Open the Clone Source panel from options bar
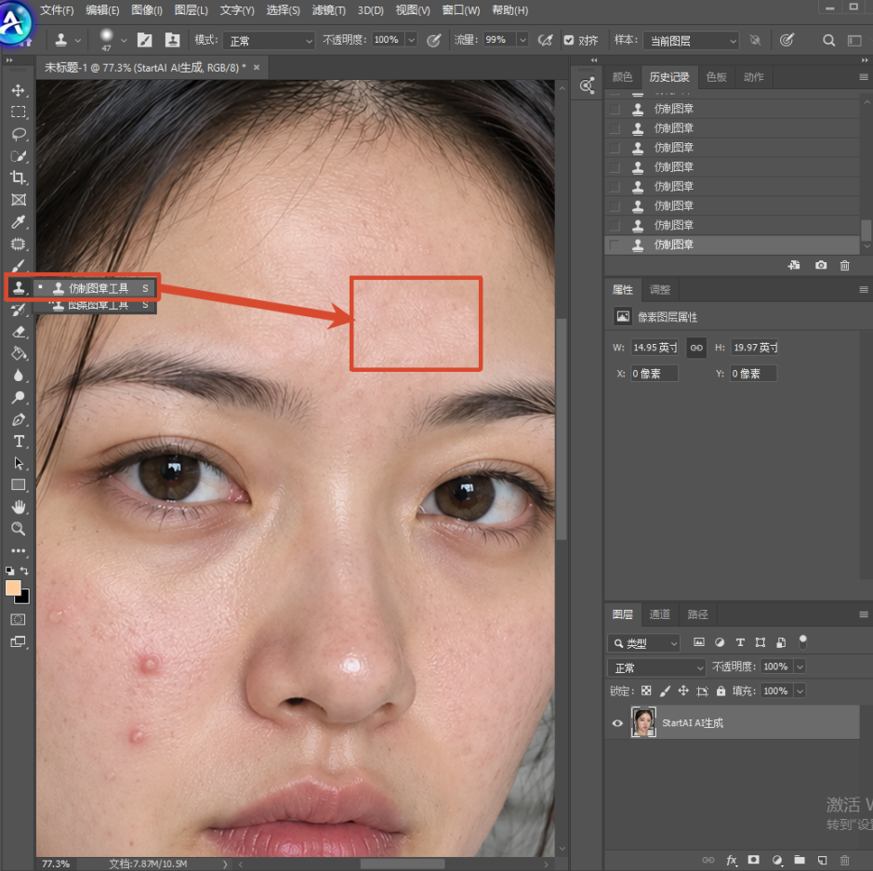The height and width of the screenshot is (871, 873). 173,40
